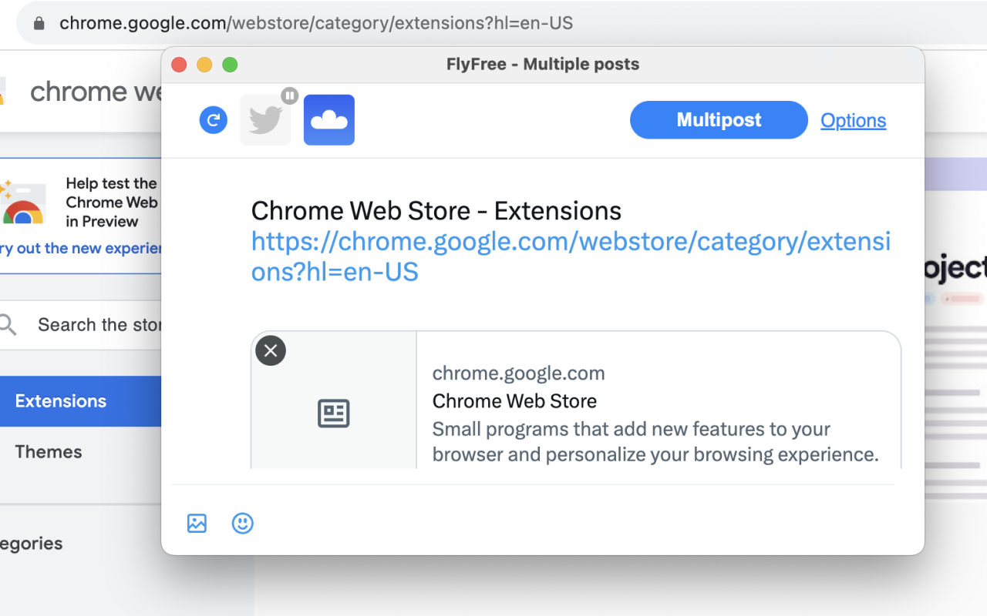Click the "Chrome Web Store" preview card title
987x616 pixels.
point(514,401)
